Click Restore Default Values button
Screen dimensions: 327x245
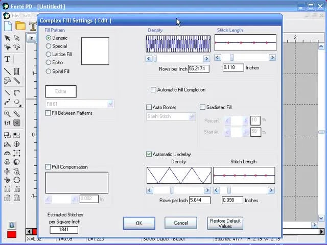225,223
